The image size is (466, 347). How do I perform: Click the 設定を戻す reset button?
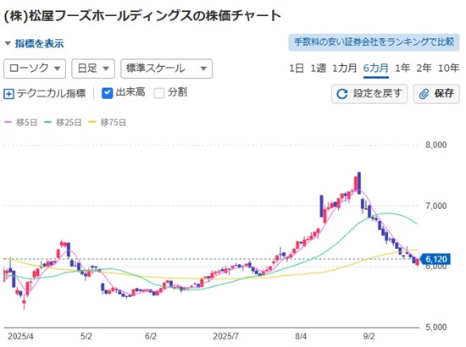(x=369, y=94)
